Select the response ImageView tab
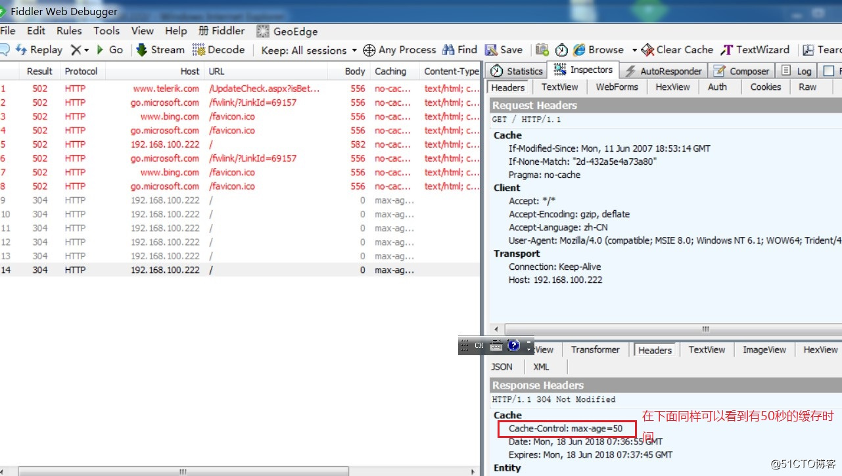 tap(764, 350)
